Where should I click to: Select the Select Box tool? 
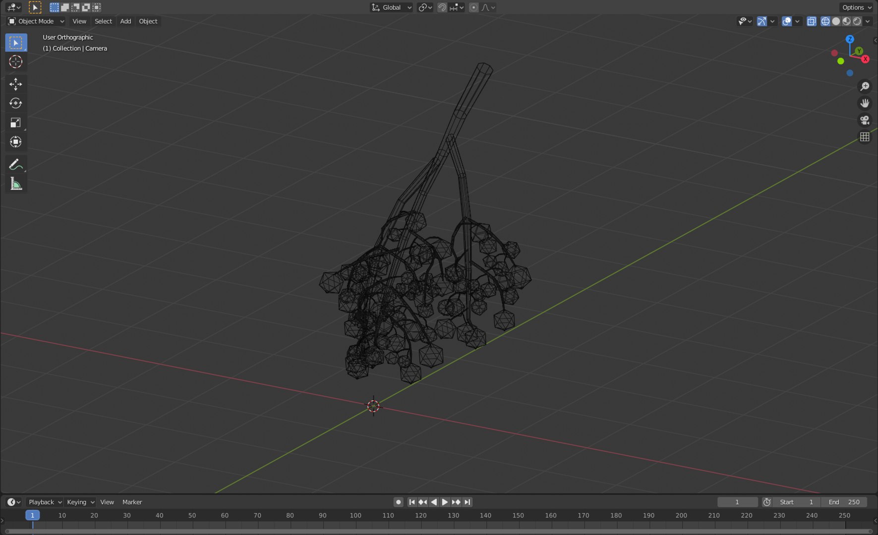point(16,43)
